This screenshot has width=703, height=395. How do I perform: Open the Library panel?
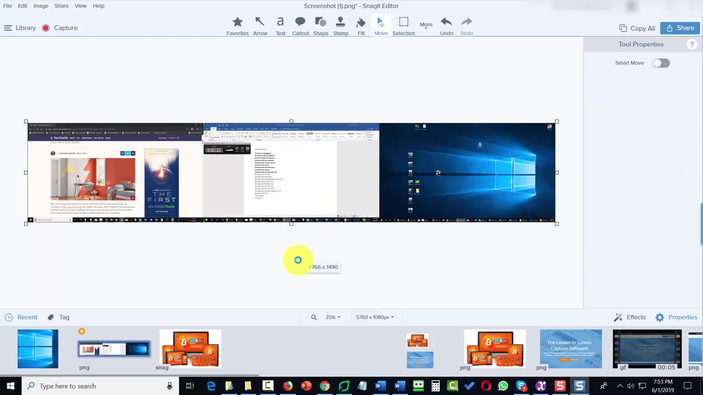[20, 28]
